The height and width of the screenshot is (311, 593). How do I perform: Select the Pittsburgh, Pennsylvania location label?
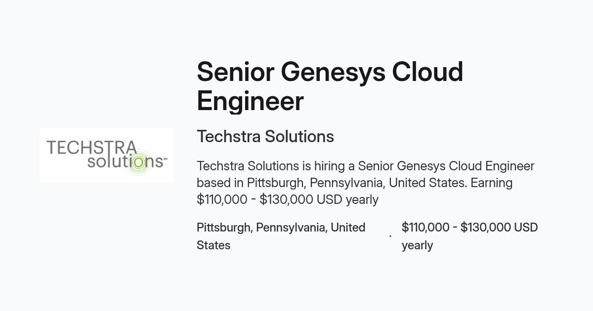tap(281, 236)
